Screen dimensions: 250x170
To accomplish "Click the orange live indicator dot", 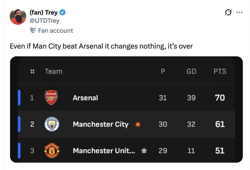I will click(138, 124).
